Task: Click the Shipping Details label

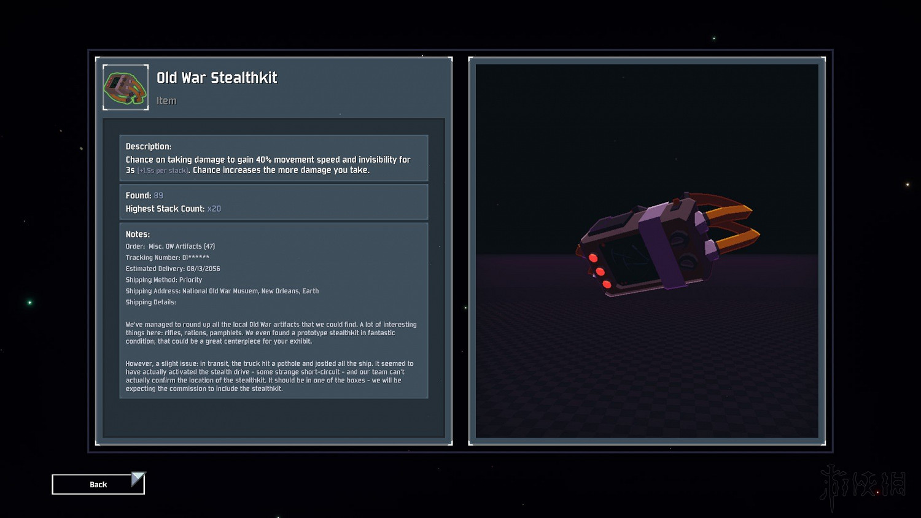Action: (x=151, y=302)
